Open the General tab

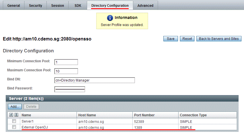[x=14, y=6]
